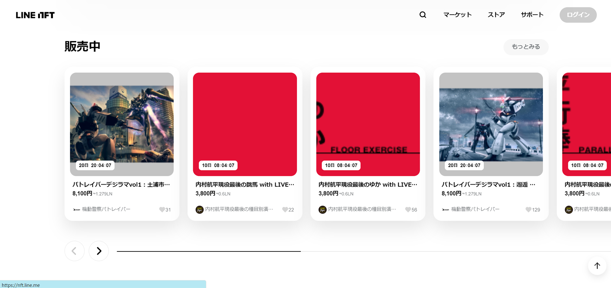Click the 8,100円 price on 土浦市 card
The height and width of the screenshot is (288, 611).
(x=82, y=193)
